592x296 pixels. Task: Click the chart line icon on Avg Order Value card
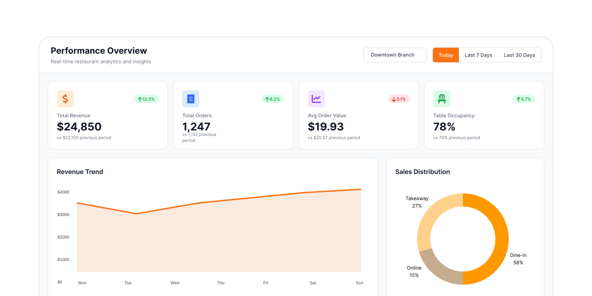coord(316,99)
